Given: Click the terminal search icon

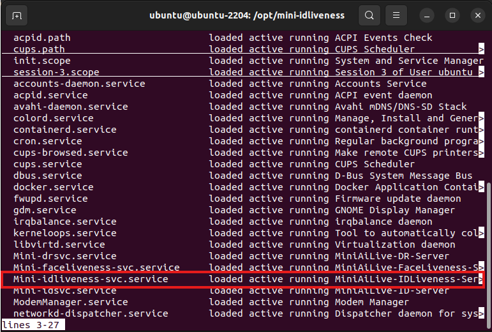Looking at the screenshot, I should click(369, 15).
